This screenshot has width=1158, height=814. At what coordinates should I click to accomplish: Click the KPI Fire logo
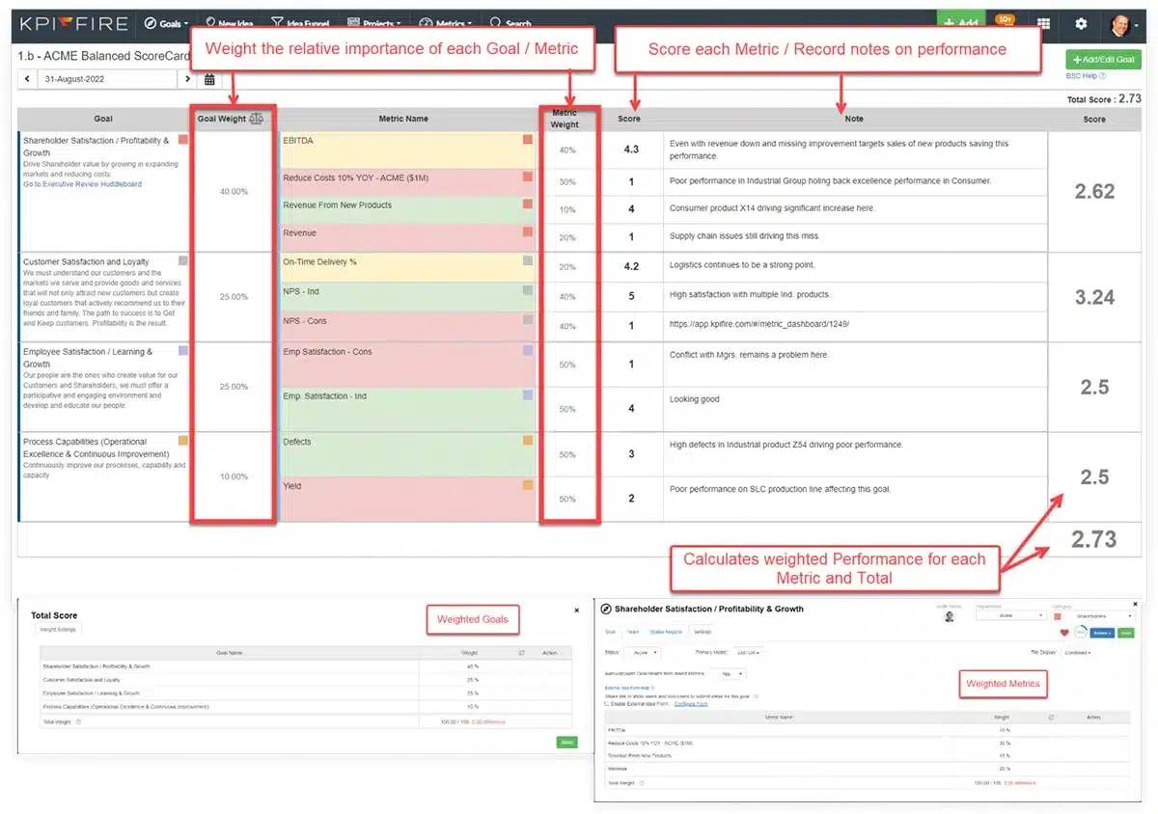coord(73,22)
